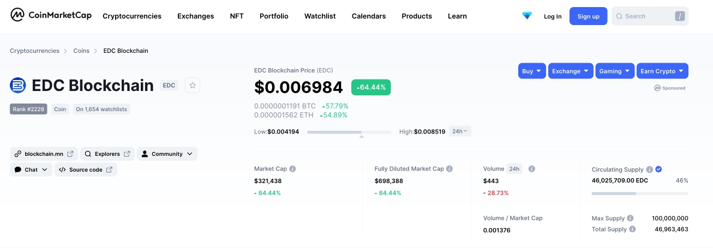Viewport: 713px width, 249px height.
Task: Click the Fully Diluted Market Cap info icon
Action: pyautogui.click(x=450, y=169)
